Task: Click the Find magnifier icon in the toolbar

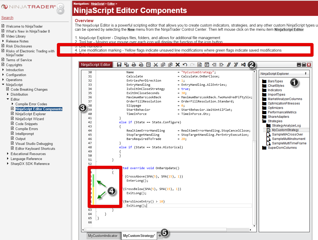Action: 200,65
